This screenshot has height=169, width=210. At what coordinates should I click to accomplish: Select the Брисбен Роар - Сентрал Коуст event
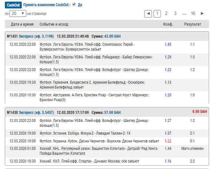point(94,97)
